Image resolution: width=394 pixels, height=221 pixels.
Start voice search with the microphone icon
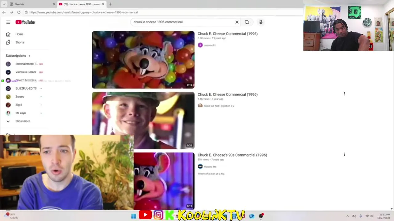point(261,22)
